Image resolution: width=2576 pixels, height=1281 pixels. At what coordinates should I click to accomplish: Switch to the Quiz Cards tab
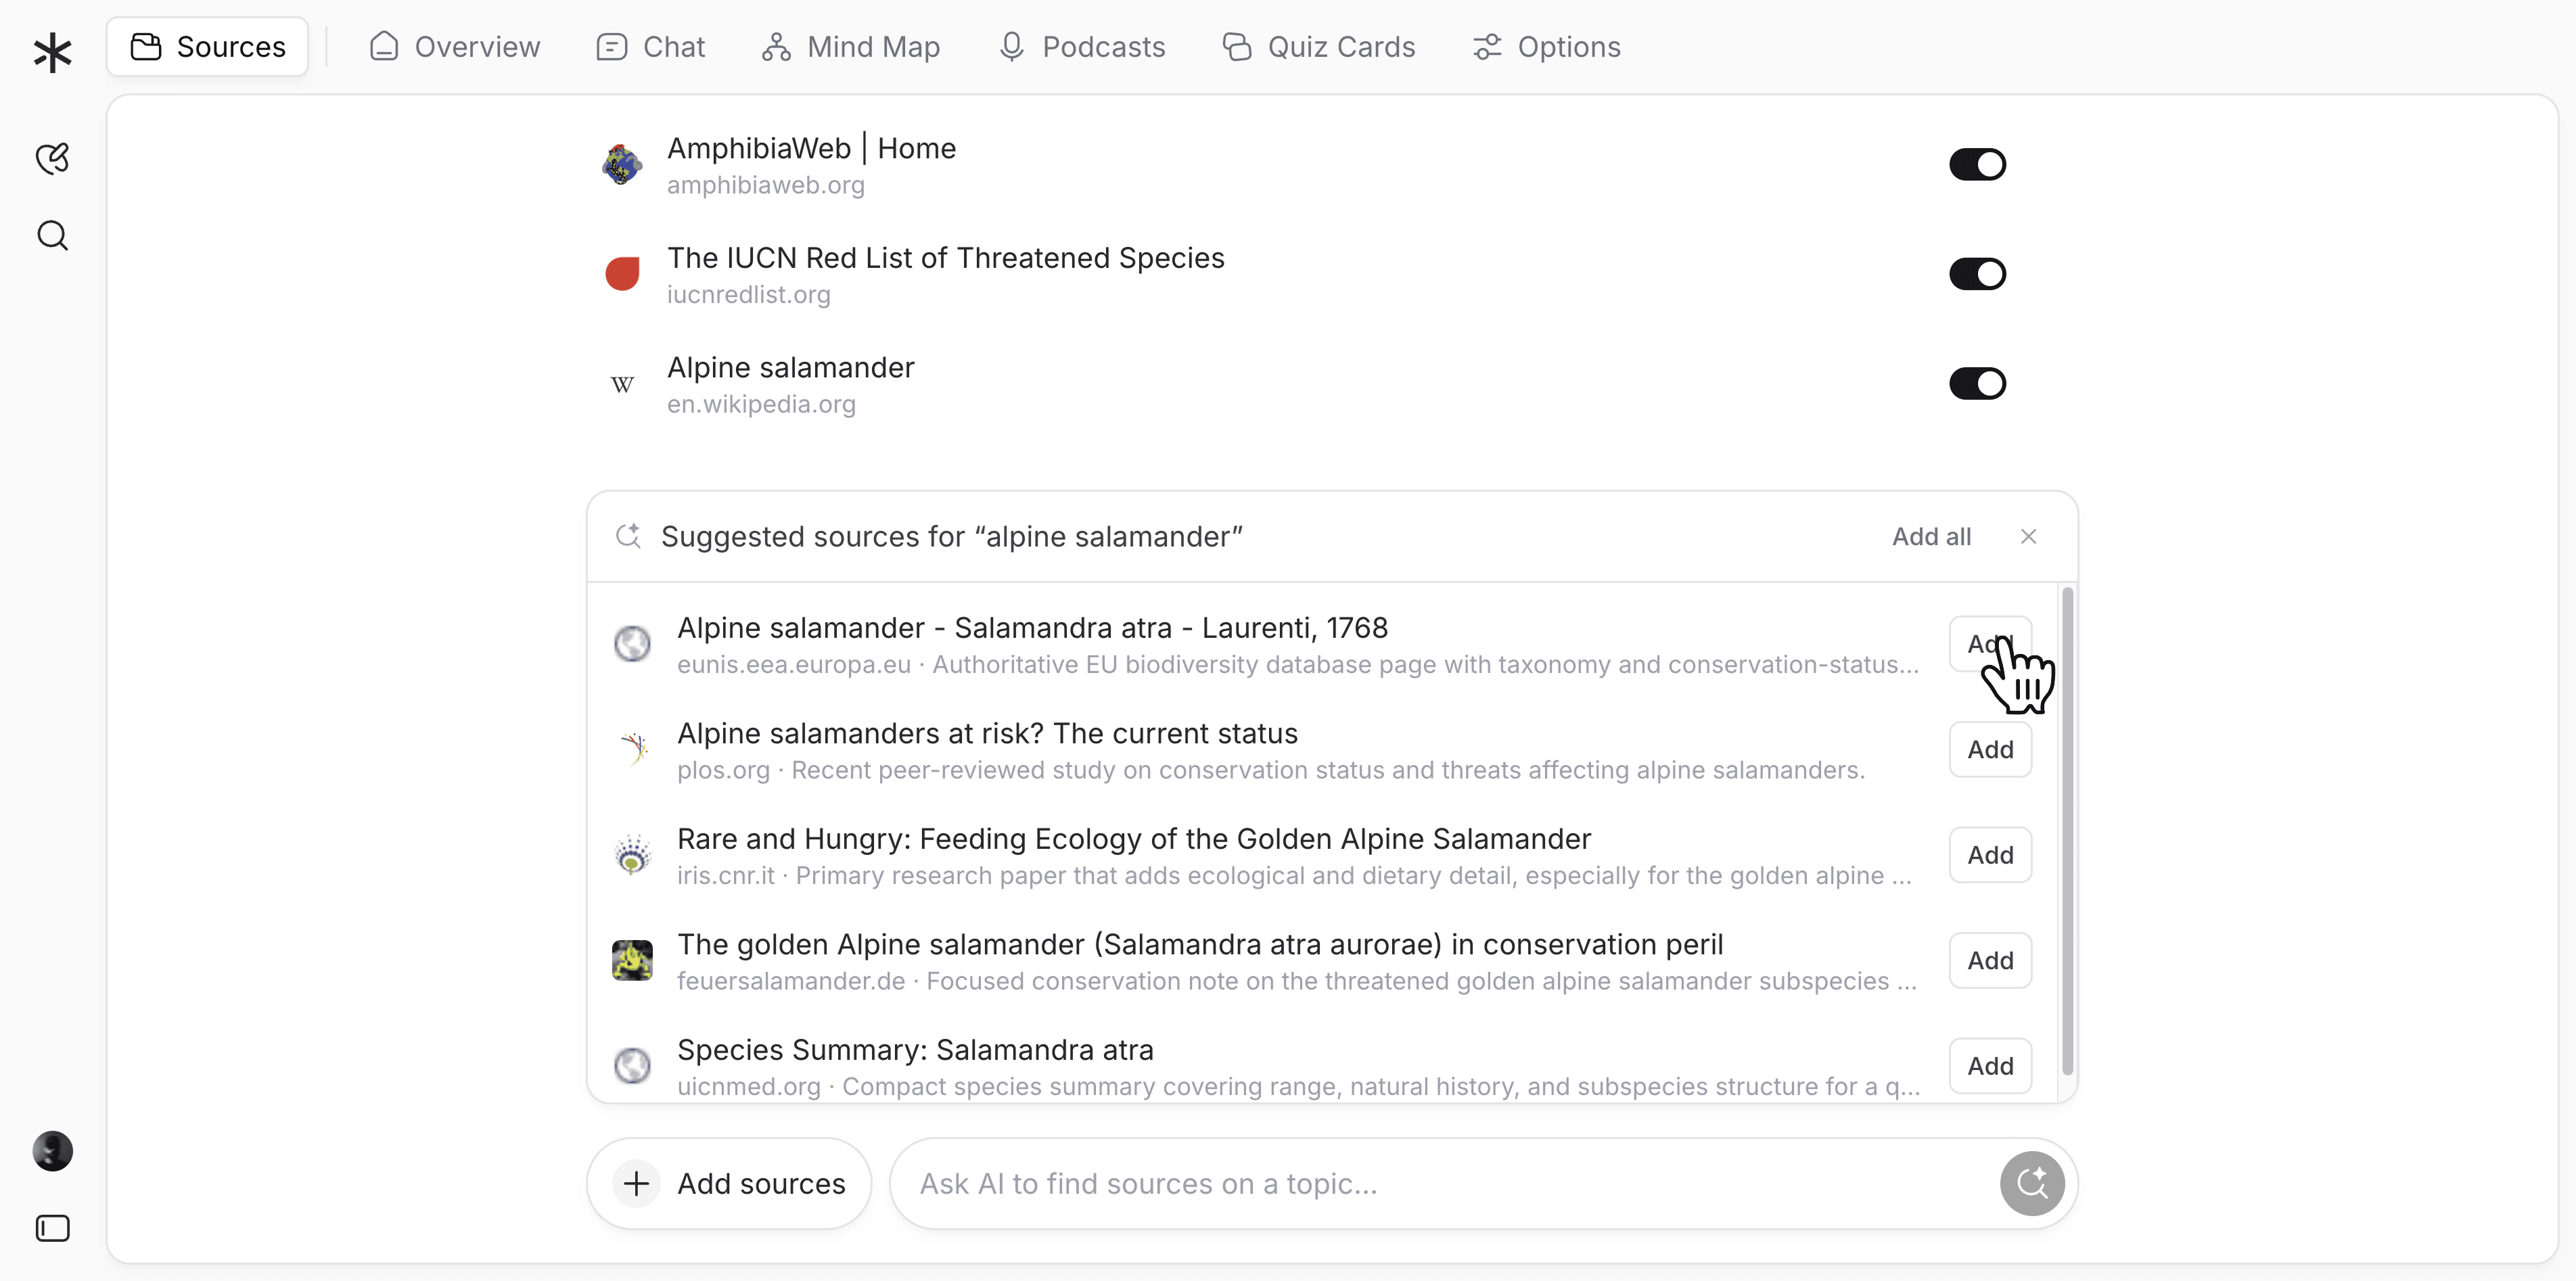point(1319,47)
